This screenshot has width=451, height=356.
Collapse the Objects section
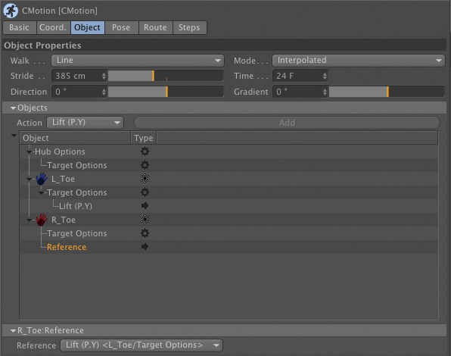(13, 108)
